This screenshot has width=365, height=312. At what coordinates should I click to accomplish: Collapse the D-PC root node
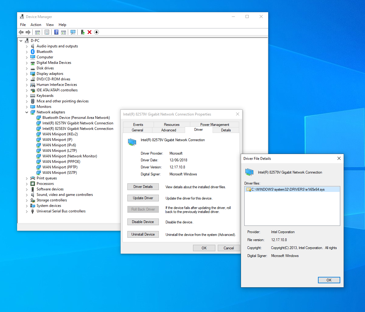coord(21,41)
